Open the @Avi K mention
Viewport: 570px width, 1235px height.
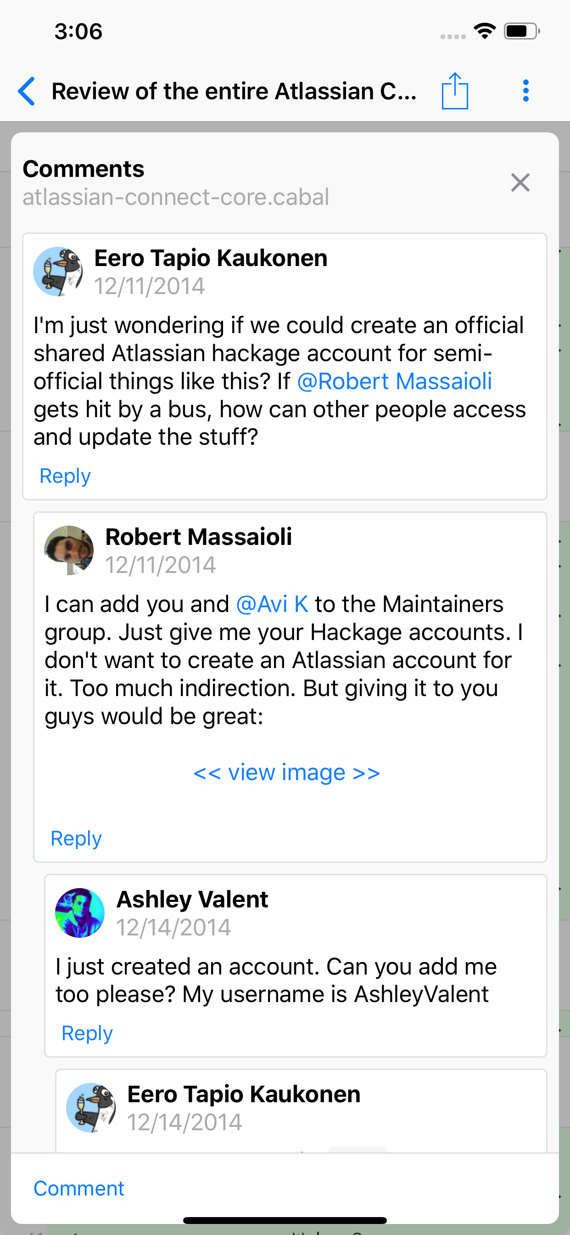[272, 604]
